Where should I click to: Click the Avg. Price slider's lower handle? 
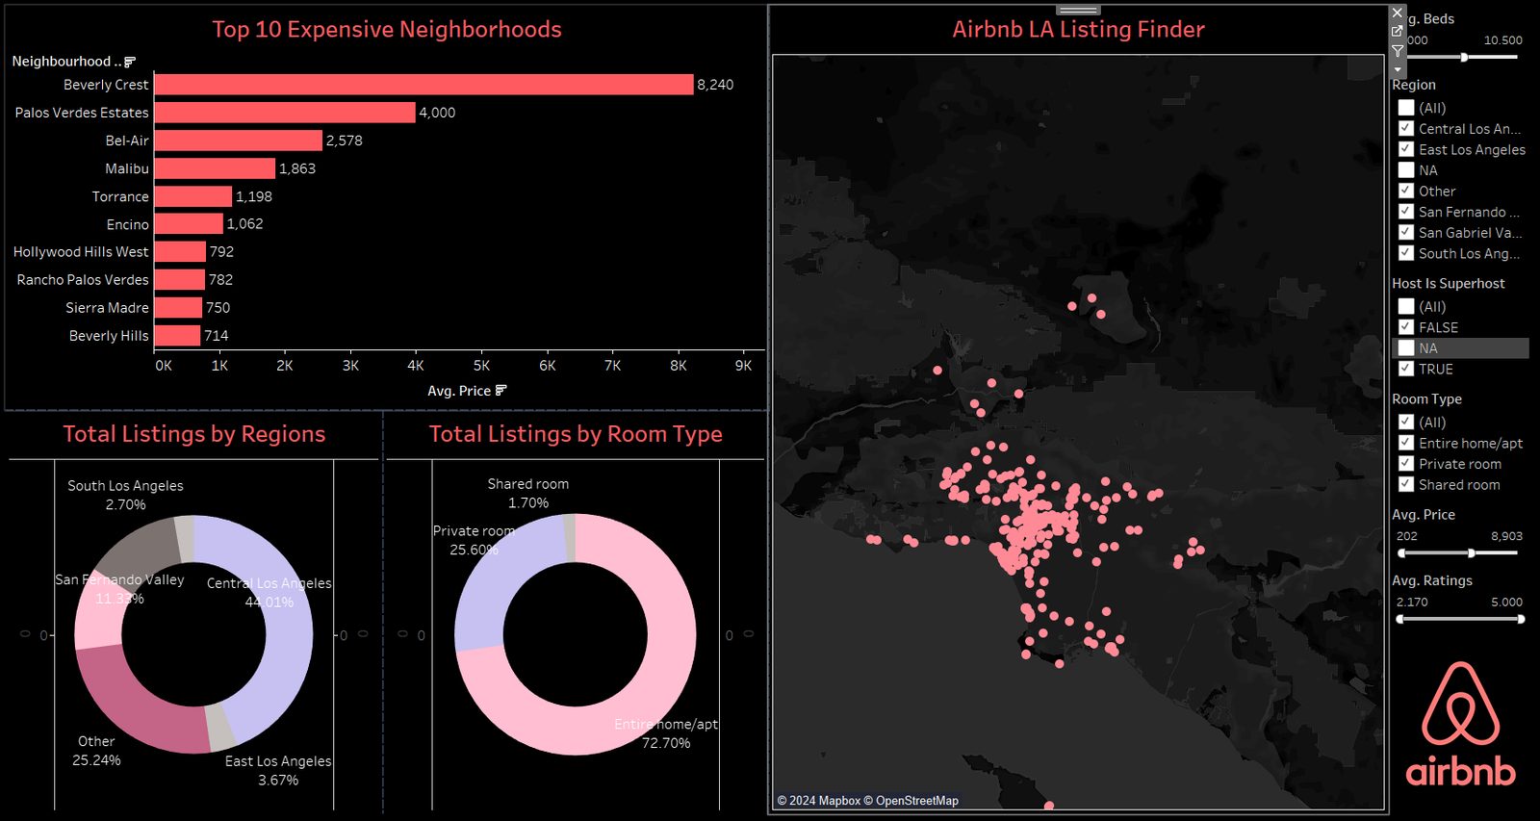coord(1401,553)
